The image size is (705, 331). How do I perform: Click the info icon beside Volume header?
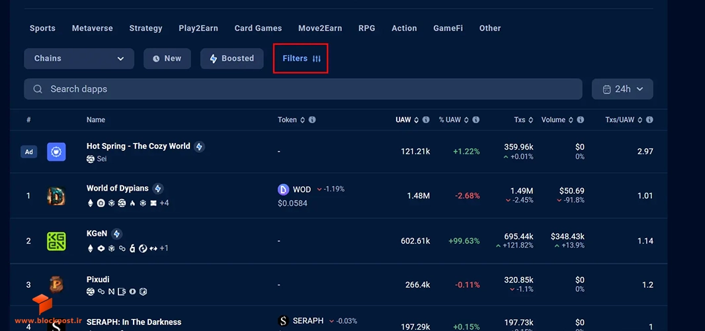(x=581, y=120)
